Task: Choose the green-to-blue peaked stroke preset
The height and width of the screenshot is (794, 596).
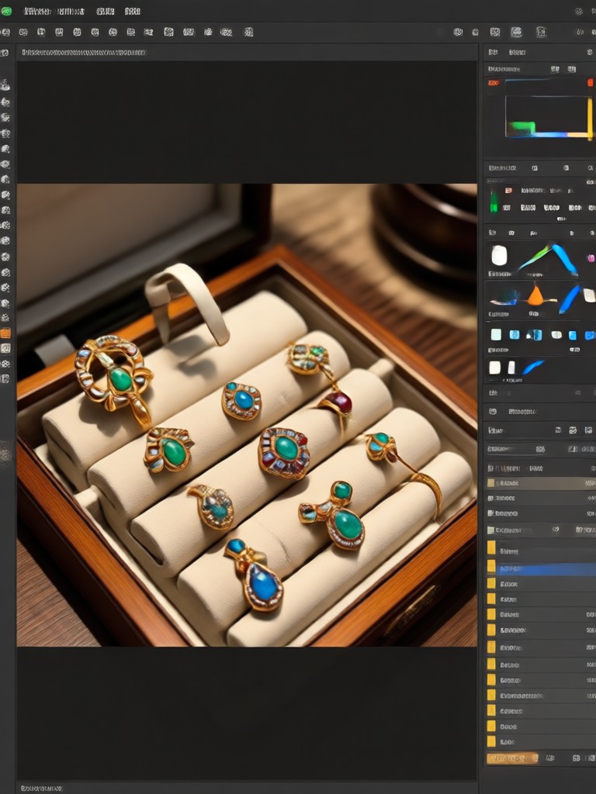Action: pyautogui.click(x=547, y=259)
